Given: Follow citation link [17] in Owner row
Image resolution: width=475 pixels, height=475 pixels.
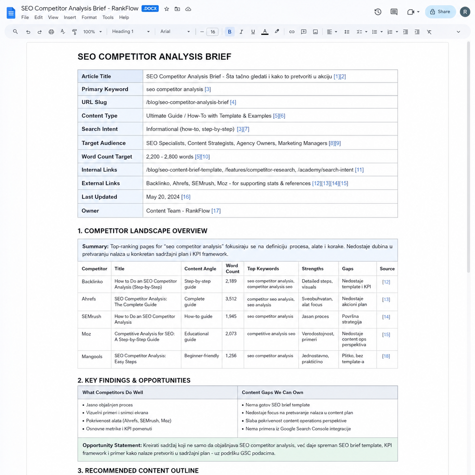Looking at the screenshot, I should click(x=216, y=211).
